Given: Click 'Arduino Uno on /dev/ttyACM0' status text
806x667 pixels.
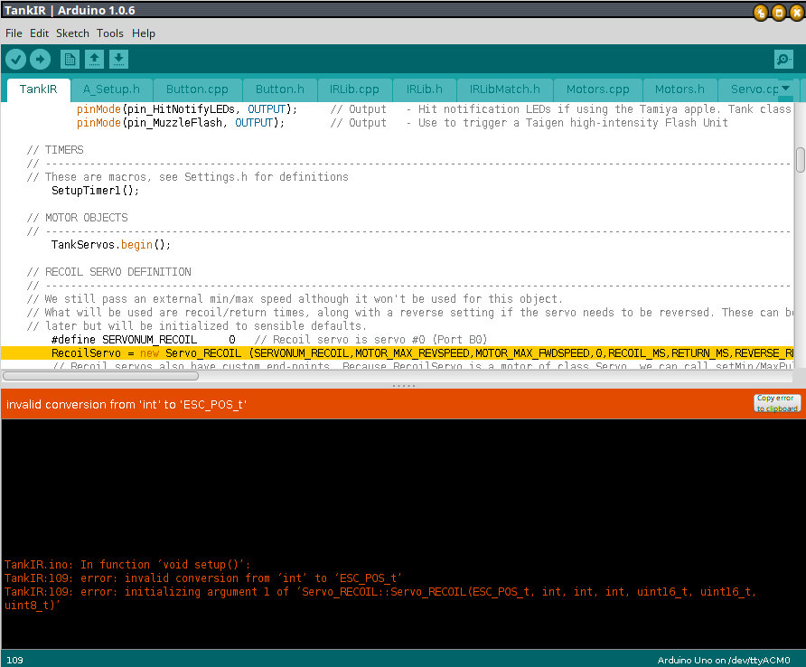Looking at the screenshot, I should (x=724, y=661).
